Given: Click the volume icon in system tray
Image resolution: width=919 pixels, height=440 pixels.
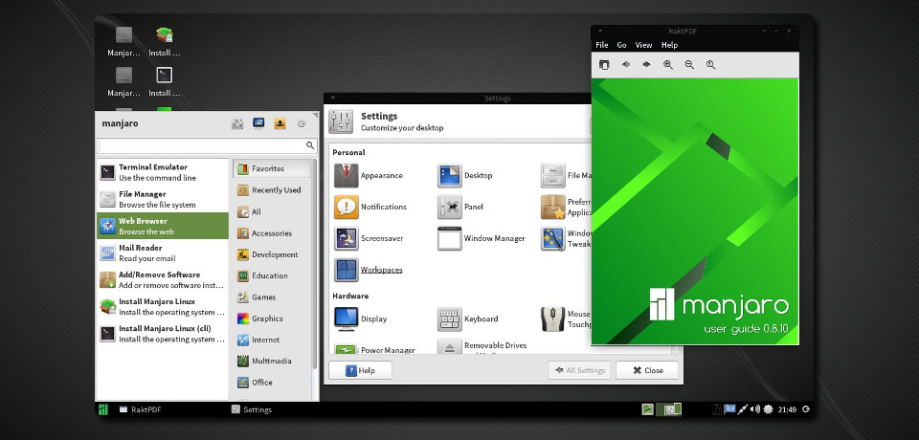Looking at the screenshot, I should click(755, 409).
